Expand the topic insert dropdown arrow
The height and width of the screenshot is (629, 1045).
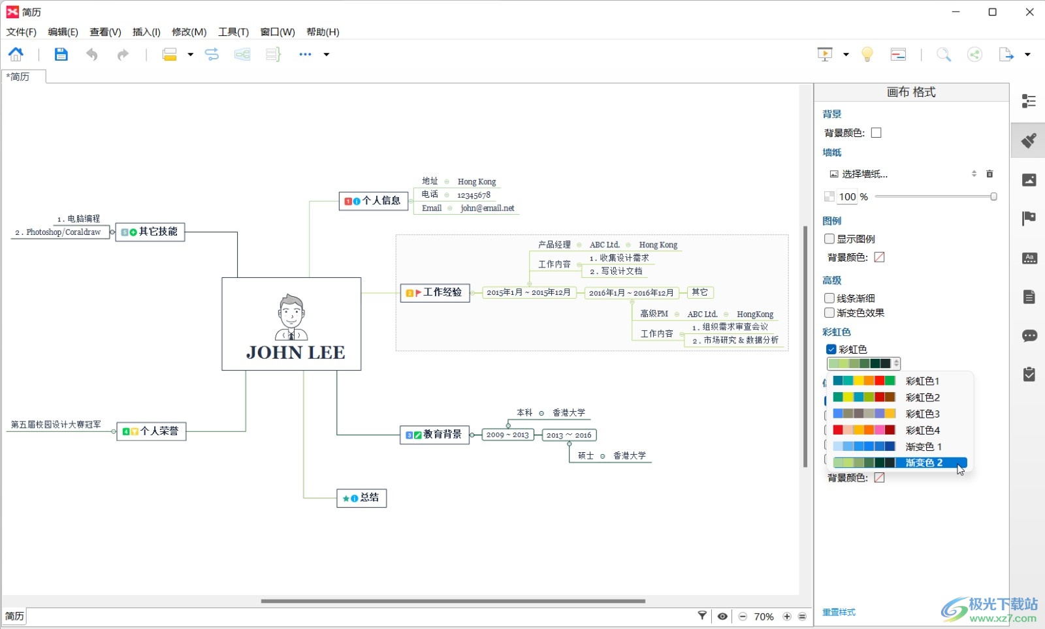(190, 54)
